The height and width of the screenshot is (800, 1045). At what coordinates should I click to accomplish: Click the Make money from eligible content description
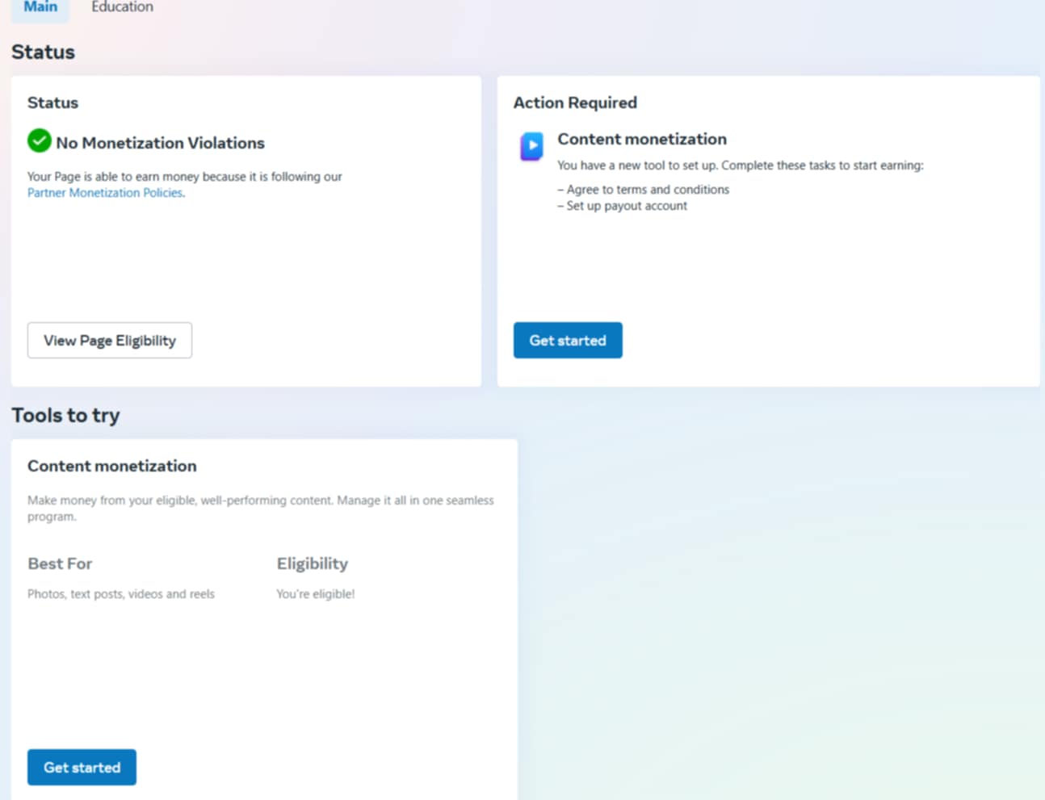tap(260, 508)
